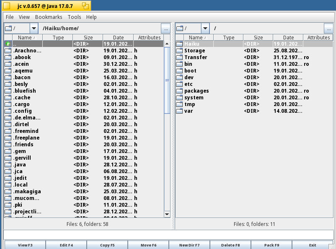Viewport: 336px width, 249px height.
Task: Click the folder icon beside .freemind
Action: pyautogui.click(x=8, y=131)
